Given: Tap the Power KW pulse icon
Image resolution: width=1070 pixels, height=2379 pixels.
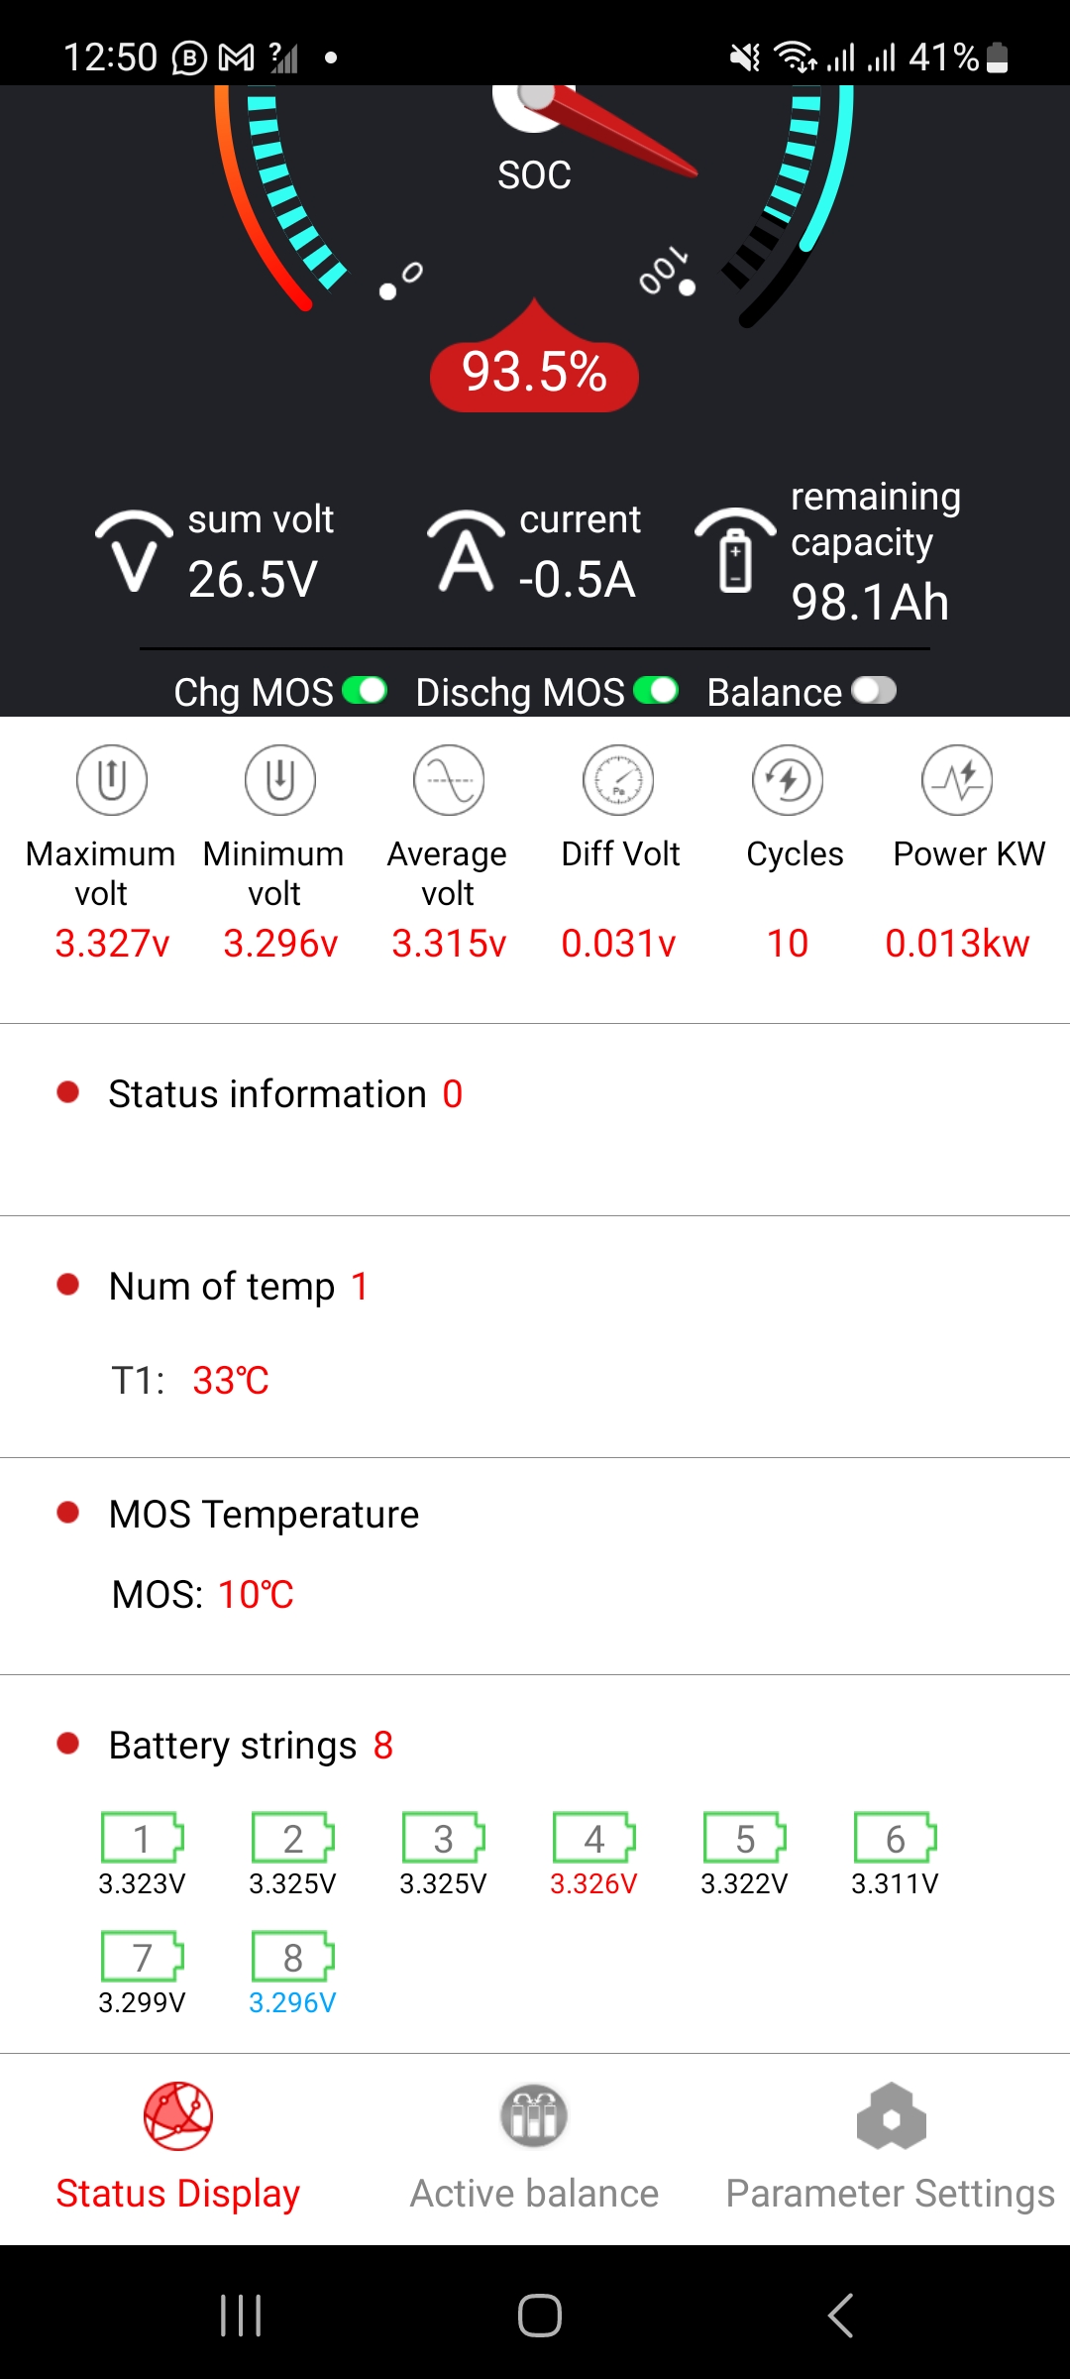Looking at the screenshot, I should coord(957,780).
